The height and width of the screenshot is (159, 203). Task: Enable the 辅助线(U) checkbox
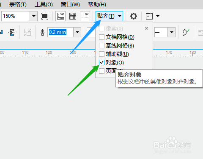point(101,54)
